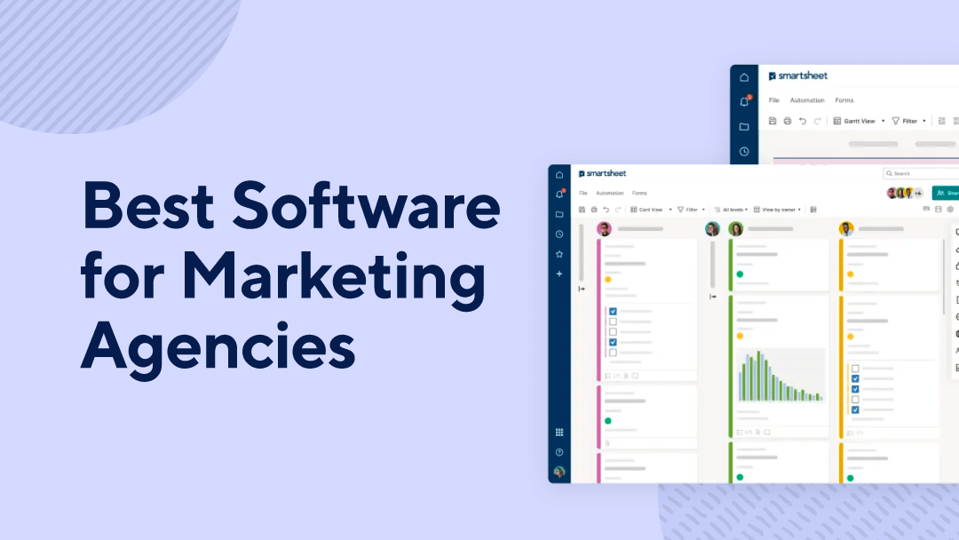Click Save icon in Gantt View window
The width and height of the screenshot is (959, 540).
(x=773, y=121)
